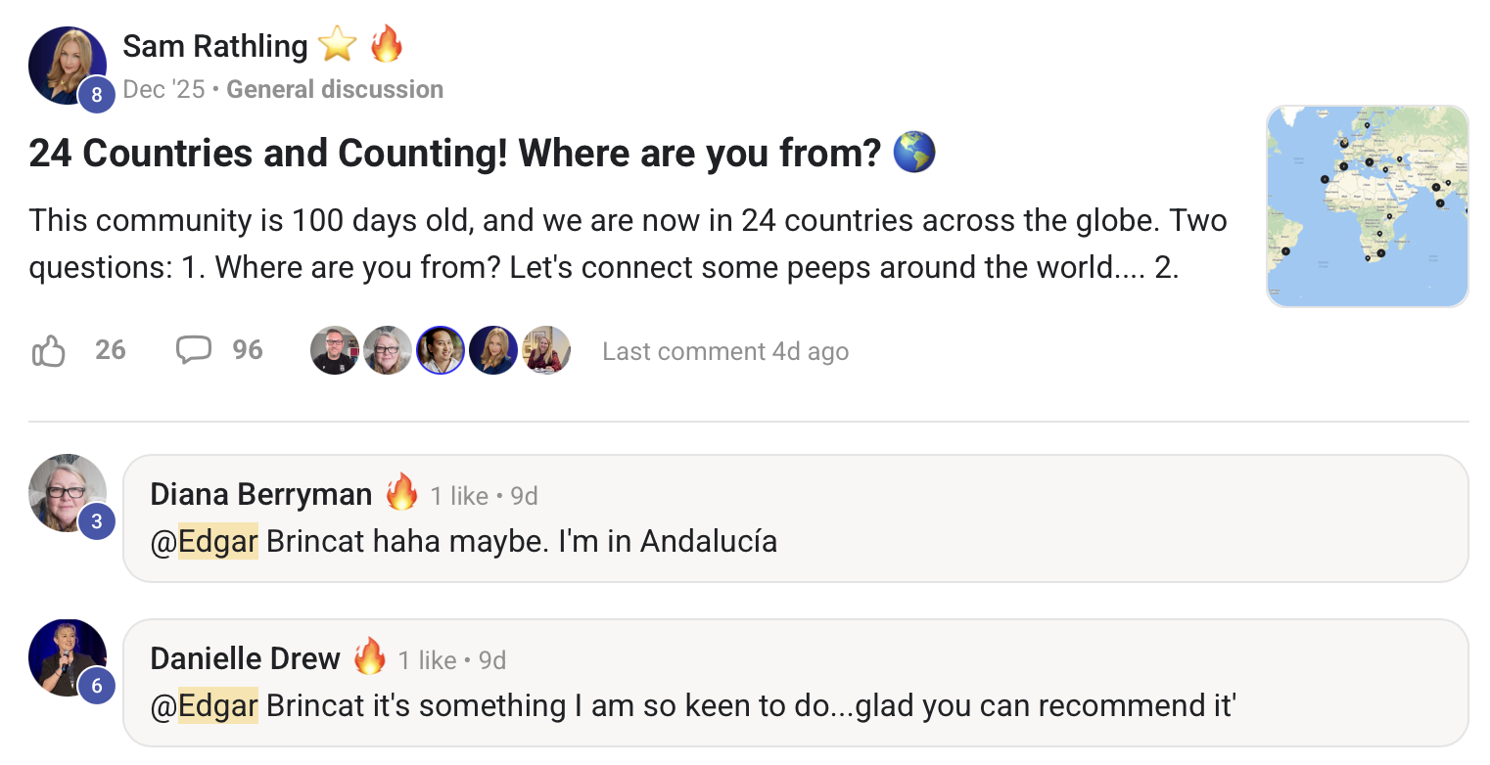Click the globe emoji in the post title
The image size is (1490, 765).
click(x=915, y=153)
